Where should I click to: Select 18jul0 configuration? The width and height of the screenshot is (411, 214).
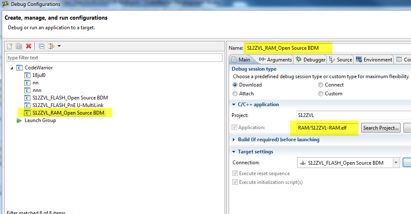tap(39, 75)
